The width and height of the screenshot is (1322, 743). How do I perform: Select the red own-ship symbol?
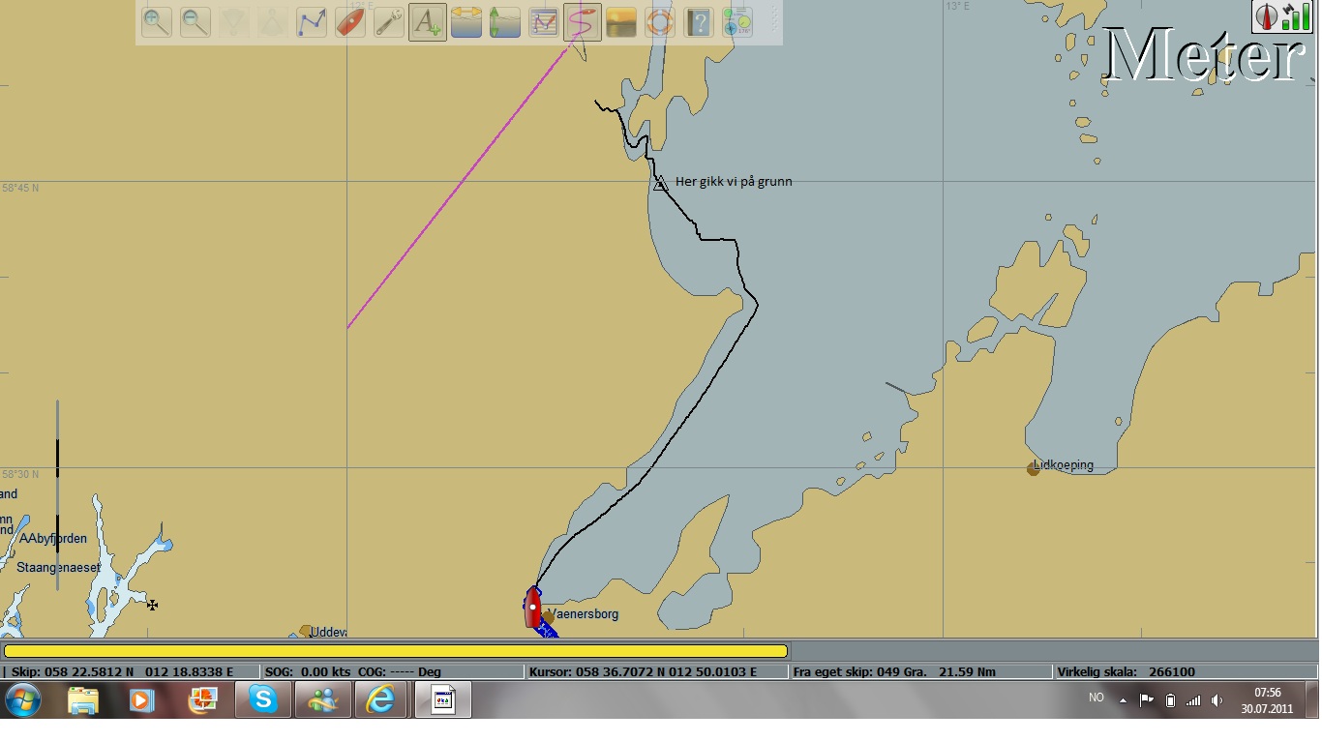click(x=532, y=608)
